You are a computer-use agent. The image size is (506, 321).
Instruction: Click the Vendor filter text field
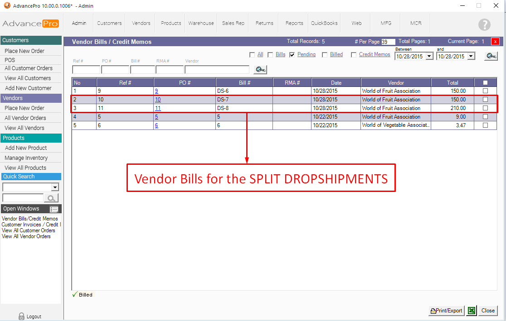(217, 70)
